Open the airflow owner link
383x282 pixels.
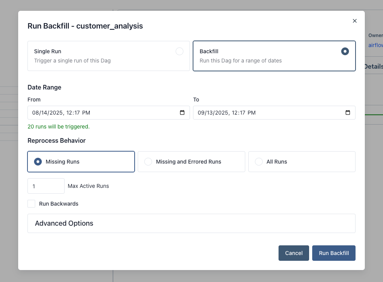pyautogui.click(x=376, y=45)
